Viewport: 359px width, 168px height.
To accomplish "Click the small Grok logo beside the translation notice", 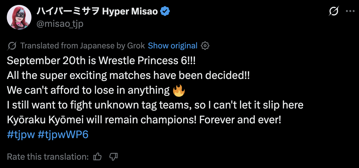I will (x=12, y=46).
